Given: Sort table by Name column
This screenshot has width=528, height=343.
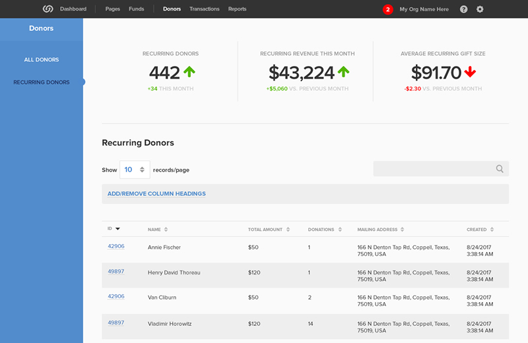Looking at the screenshot, I should click(x=166, y=230).
